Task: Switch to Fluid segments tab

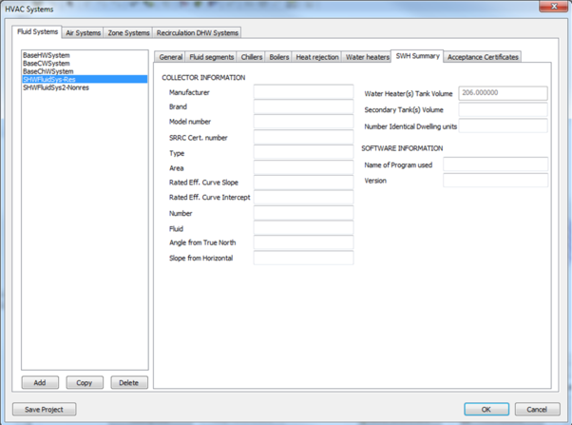Action: coord(211,57)
